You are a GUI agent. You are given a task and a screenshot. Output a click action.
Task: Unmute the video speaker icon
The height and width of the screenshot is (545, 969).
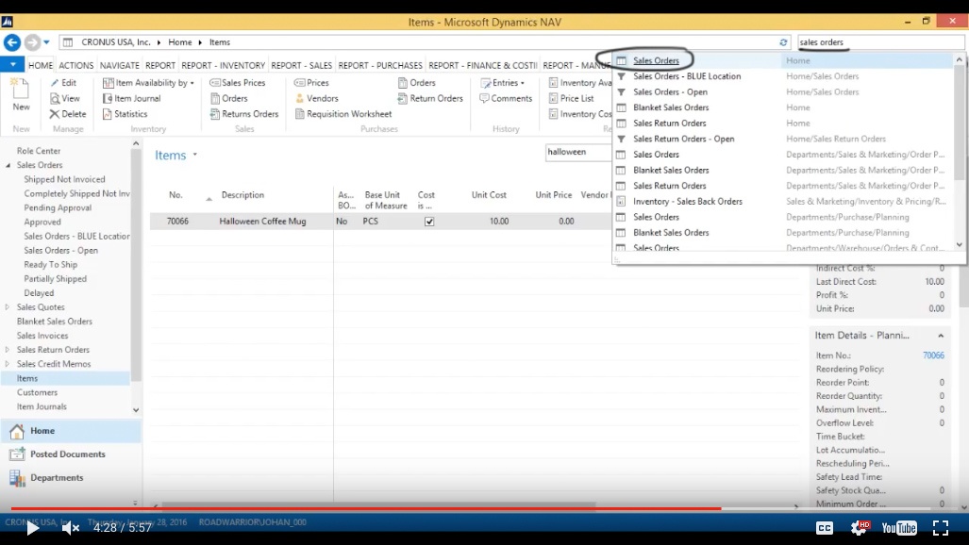coord(71,528)
